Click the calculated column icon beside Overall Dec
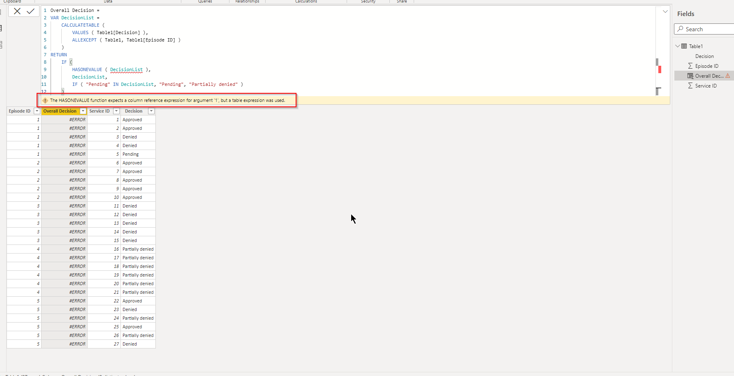 point(690,76)
